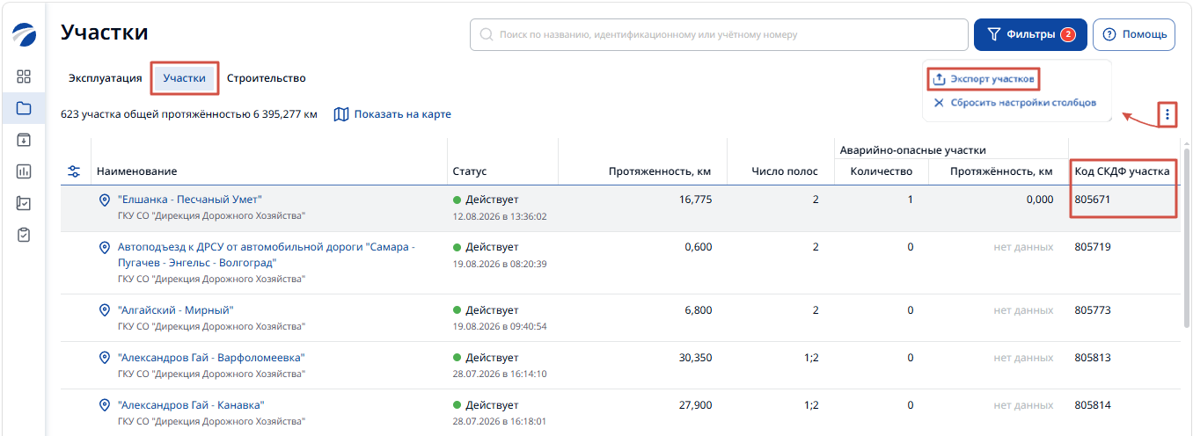Open the clipboard checklist sidebar icon
The image size is (1193, 436).
click(24, 235)
